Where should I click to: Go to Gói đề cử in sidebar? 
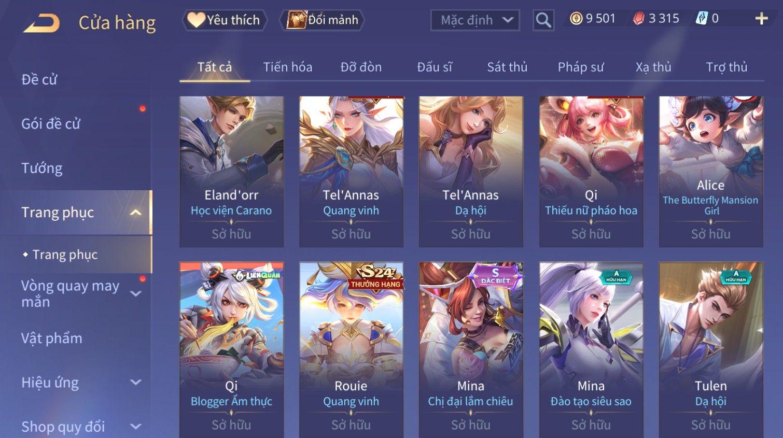(x=51, y=124)
